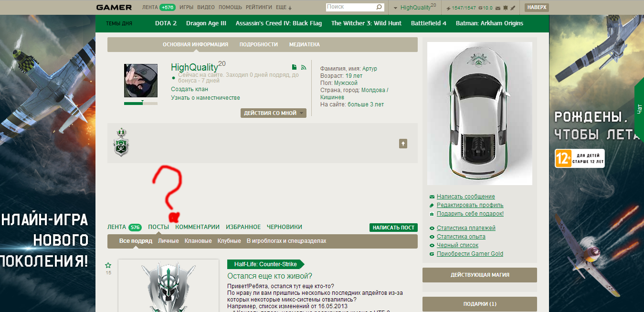Open the ПОСТЫ tab
Viewport: 644px width, 312px height.
pos(158,227)
